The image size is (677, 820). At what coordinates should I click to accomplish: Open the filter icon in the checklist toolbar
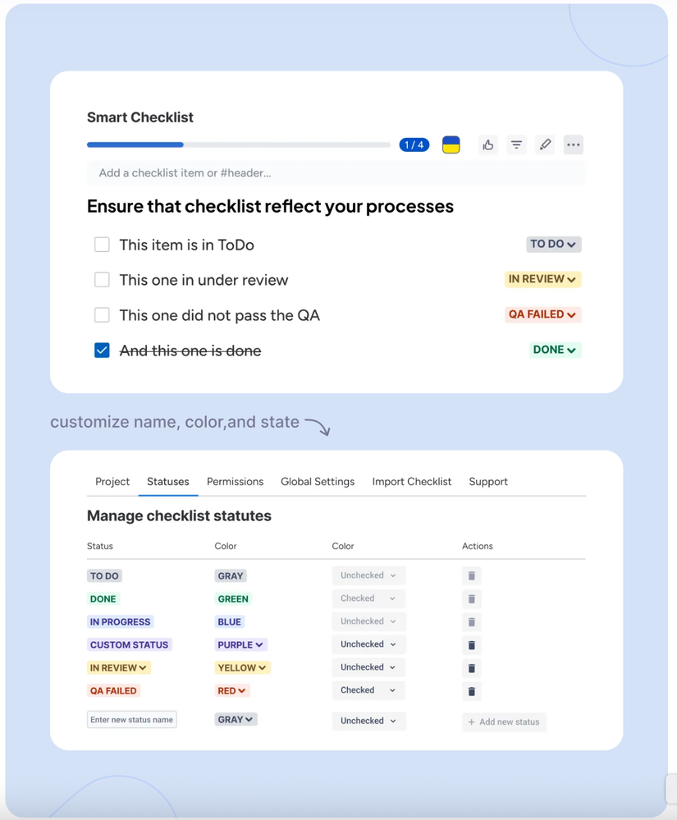click(516, 144)
